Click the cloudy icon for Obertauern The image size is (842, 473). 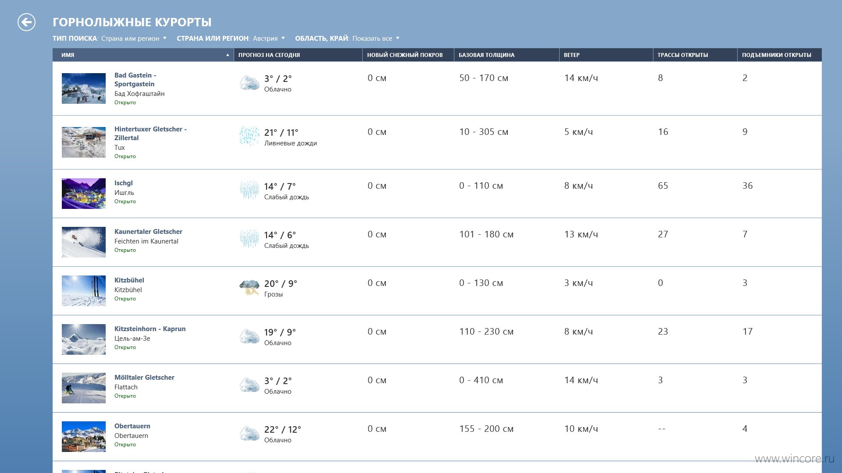pos(250,434)
